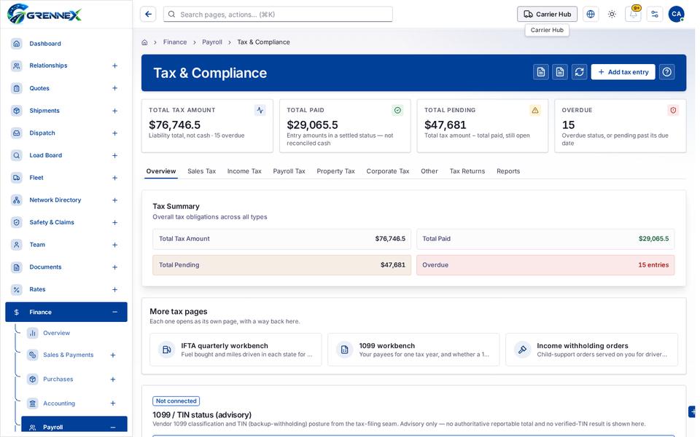
Task: Open the Reports tab
Action: (508, 171)
